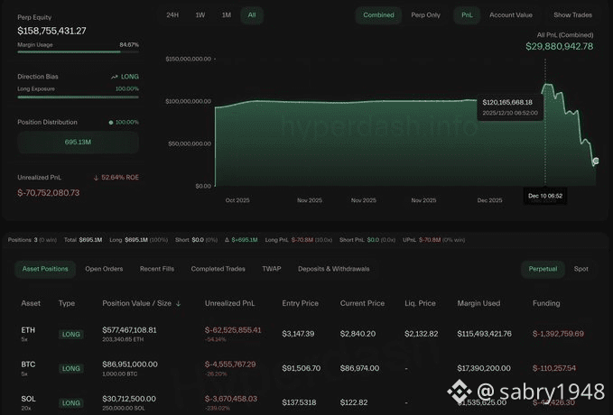This screenshot has height=415, width=613.
Task: Select the All time range
Action: click(x=252, y=15)
